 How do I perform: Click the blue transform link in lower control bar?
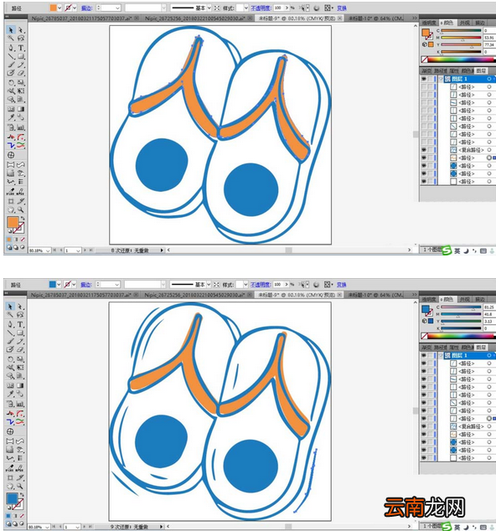(x=342, y=285)
